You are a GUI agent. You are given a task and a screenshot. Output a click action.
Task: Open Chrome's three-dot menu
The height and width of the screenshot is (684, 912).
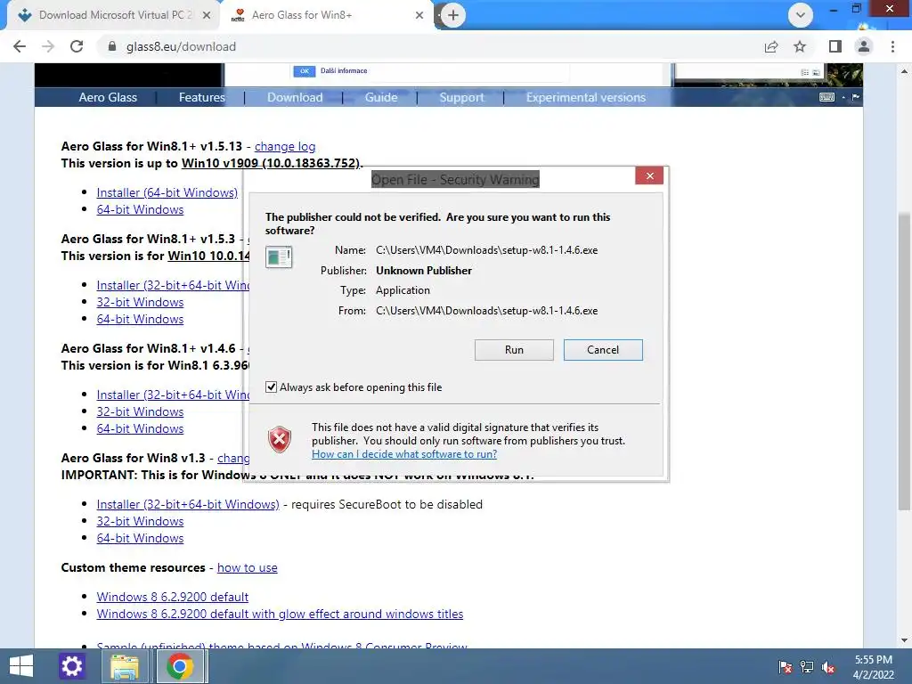[x=892, y=46]
